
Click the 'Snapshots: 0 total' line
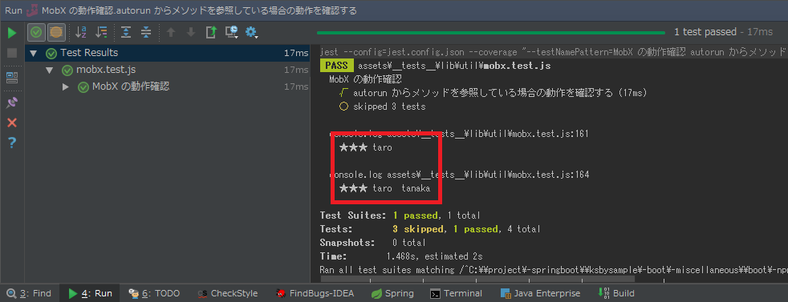point(373,243)
